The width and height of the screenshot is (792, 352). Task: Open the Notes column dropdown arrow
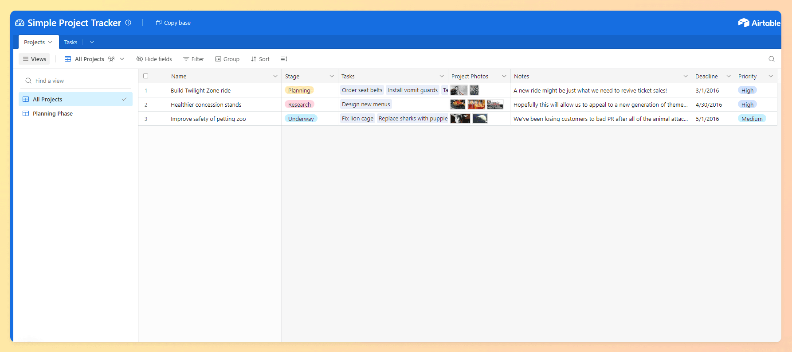pyautogui.click(x=685, y=76)
